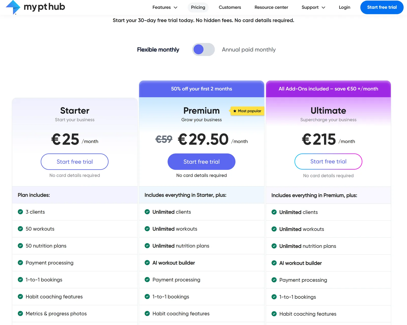
Task: Click checkmark beside Ultimate Unlimited workouts
Action: click(274, 229)
